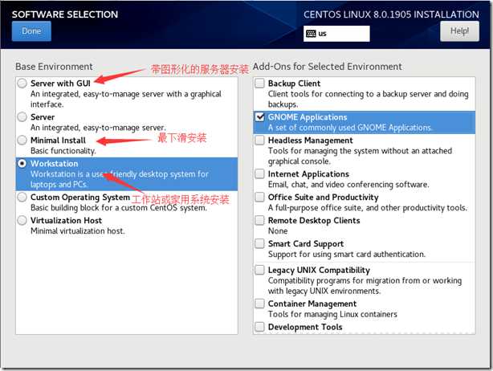Open the Help! button

tap(459, 31)
